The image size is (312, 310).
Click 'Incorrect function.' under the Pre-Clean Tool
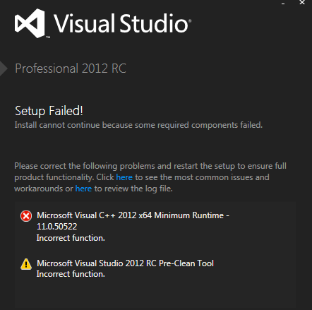(x=71, y=274)
